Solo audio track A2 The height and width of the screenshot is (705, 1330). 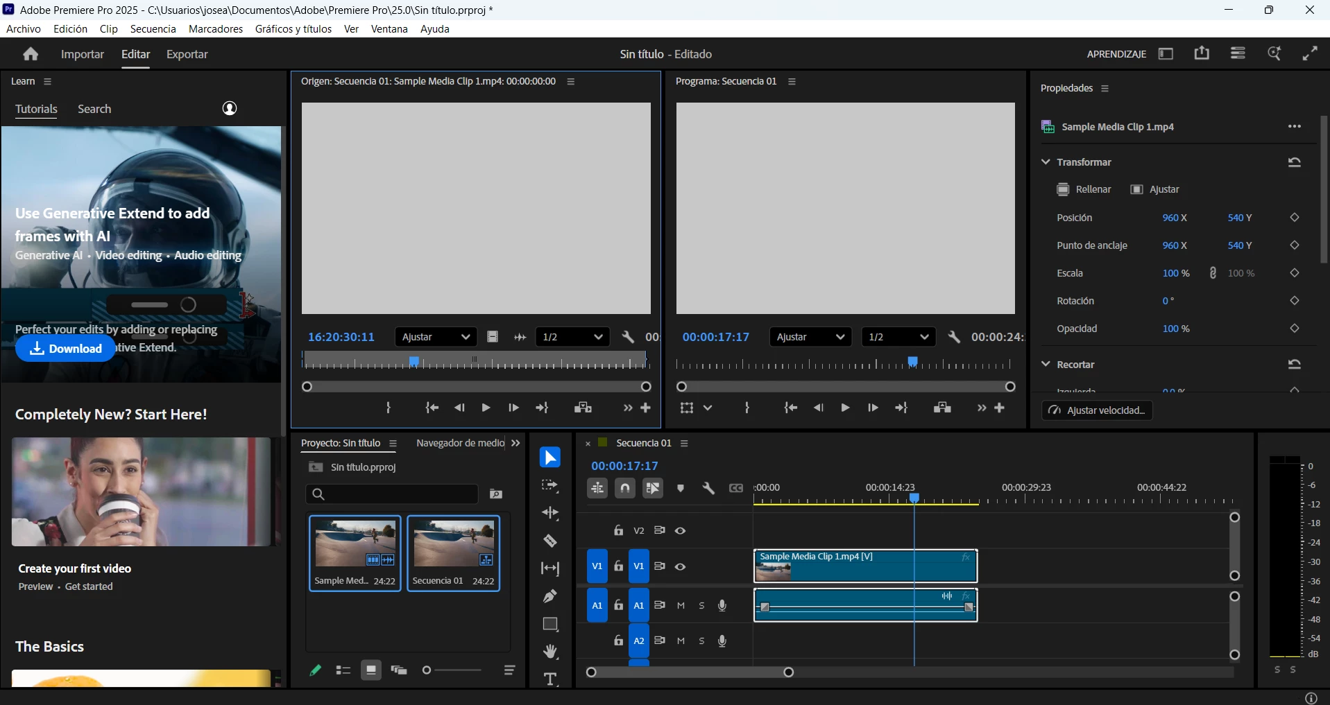(x=701, y=641)
